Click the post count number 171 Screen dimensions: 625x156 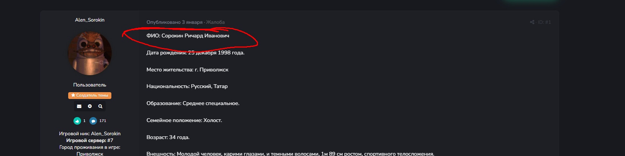point(103,121)
